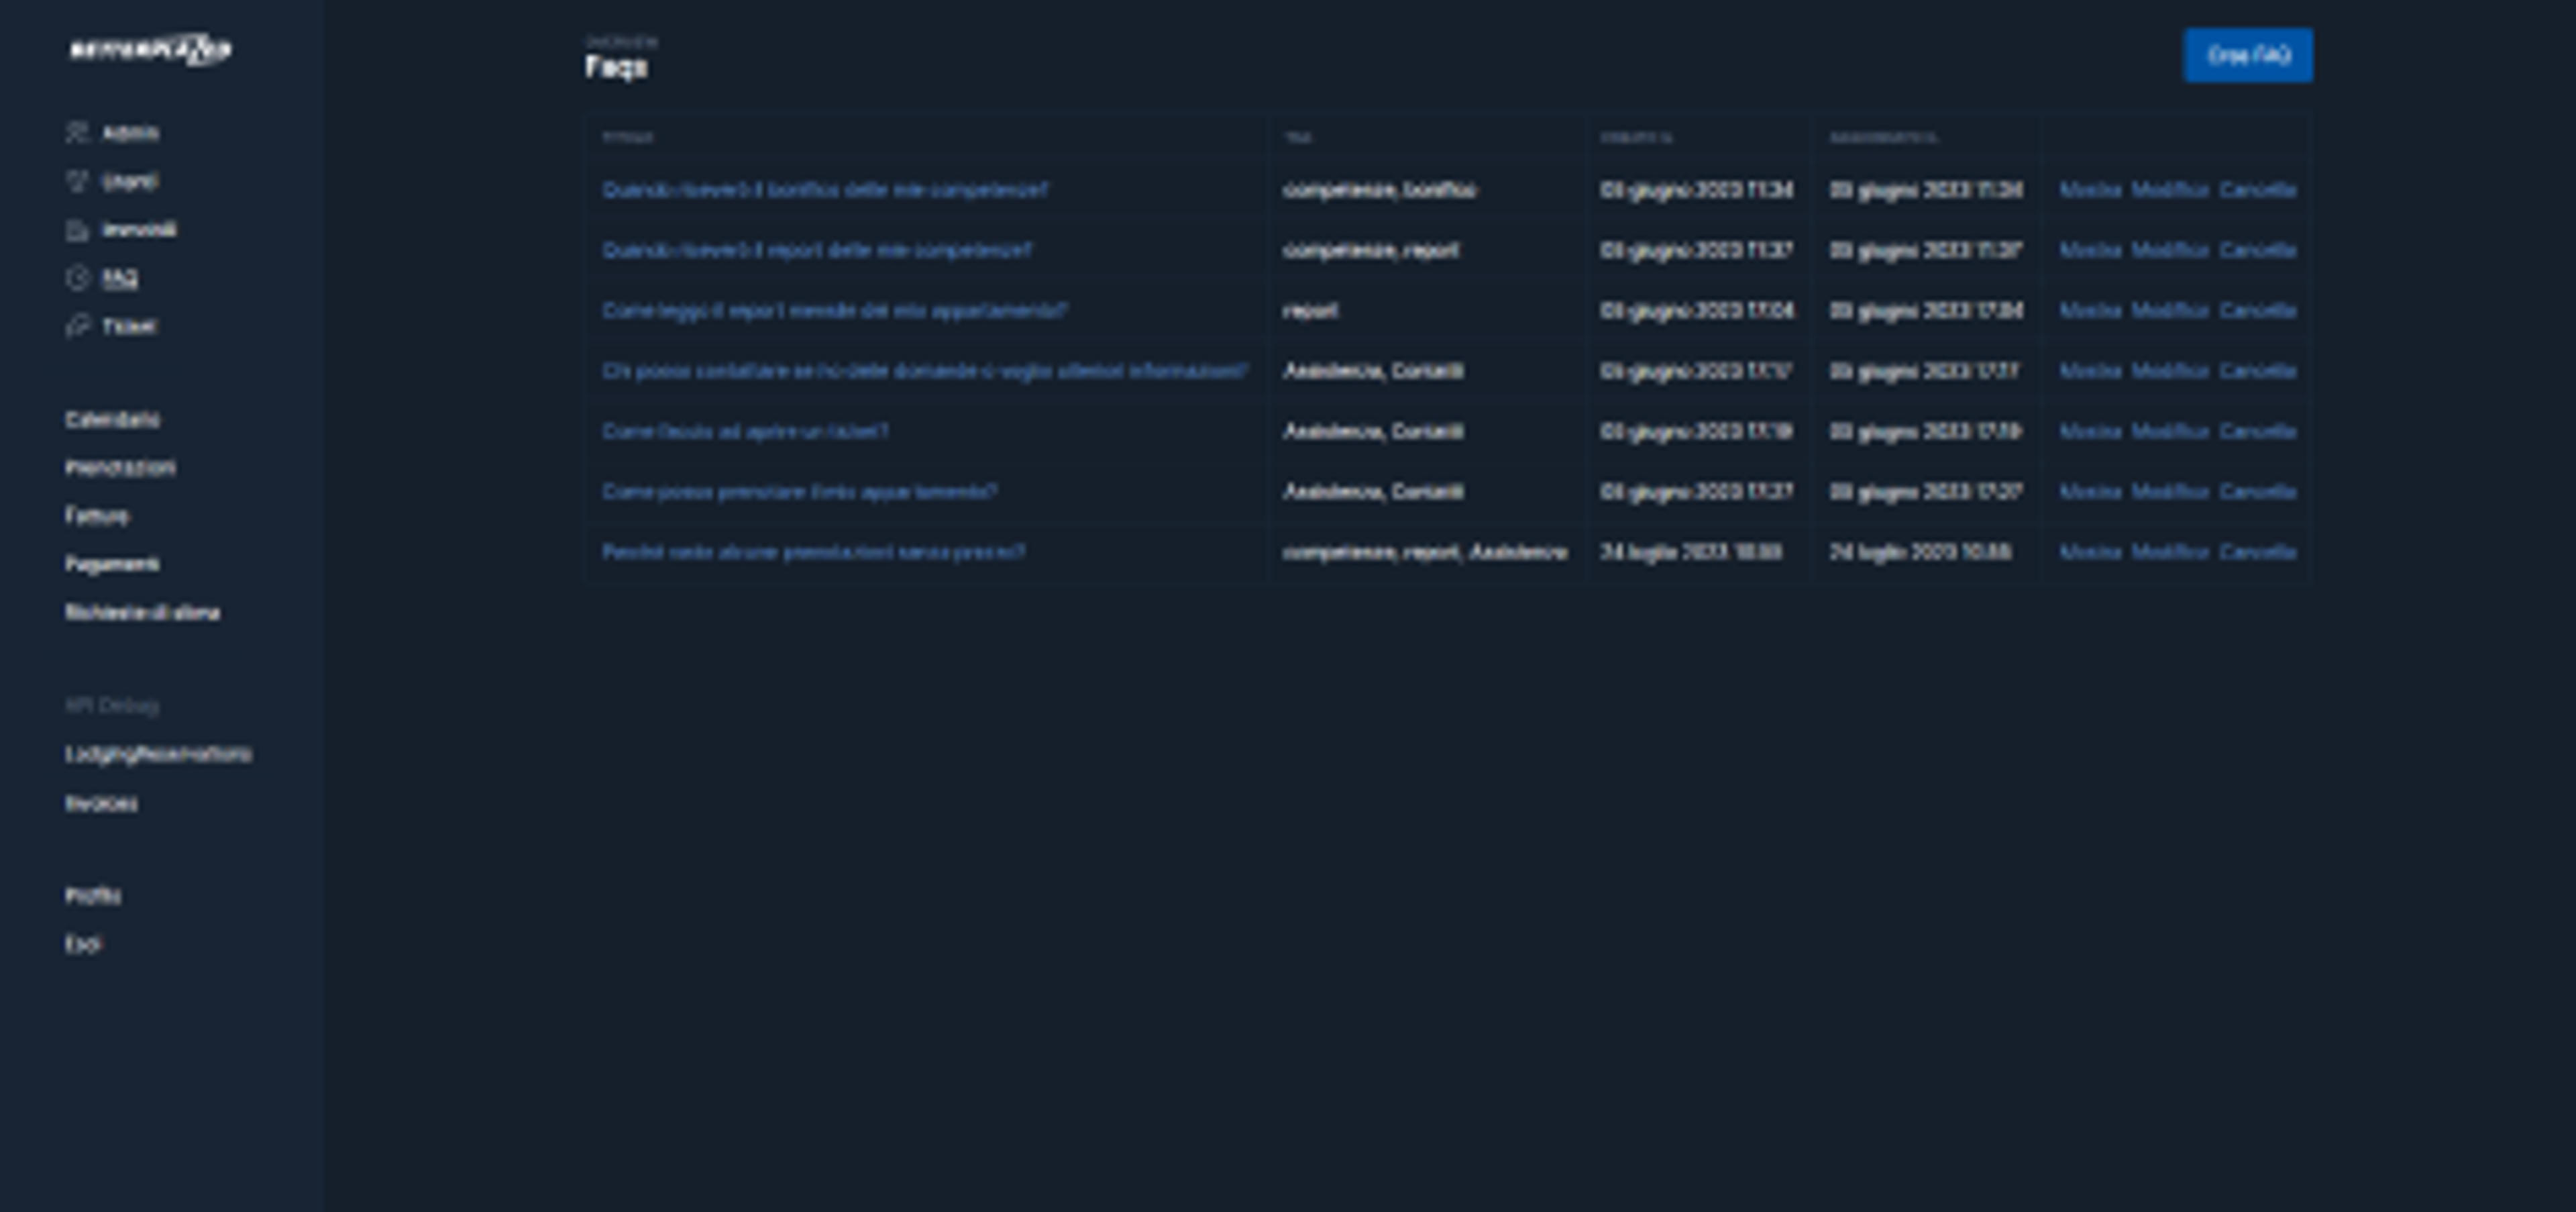This screenshot has width=2576, height=1212.
Task: Click Mostra in the 'competenze, report' row
Action: pos(2091,250)
